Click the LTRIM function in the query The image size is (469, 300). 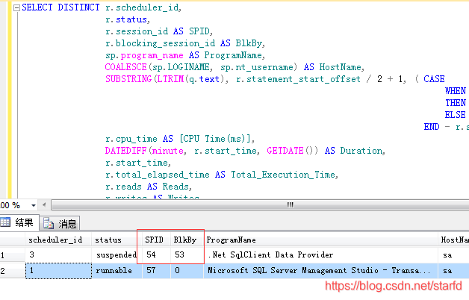pos(170,79)
